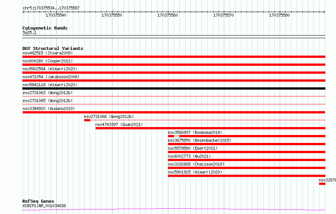Viewport: 336px width, 214px height.
Task: Click cytoband label 5q35.1
Action: pyautogui.click(x=29, y=33)
